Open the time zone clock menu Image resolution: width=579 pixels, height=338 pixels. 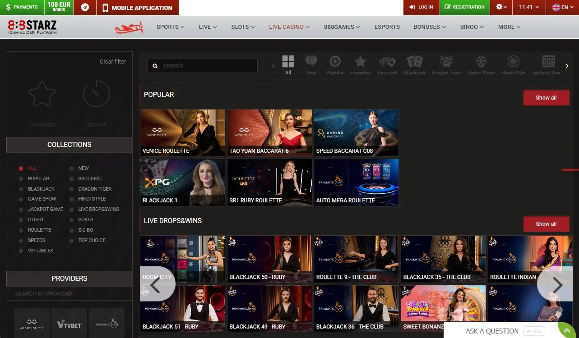point(529,7)
